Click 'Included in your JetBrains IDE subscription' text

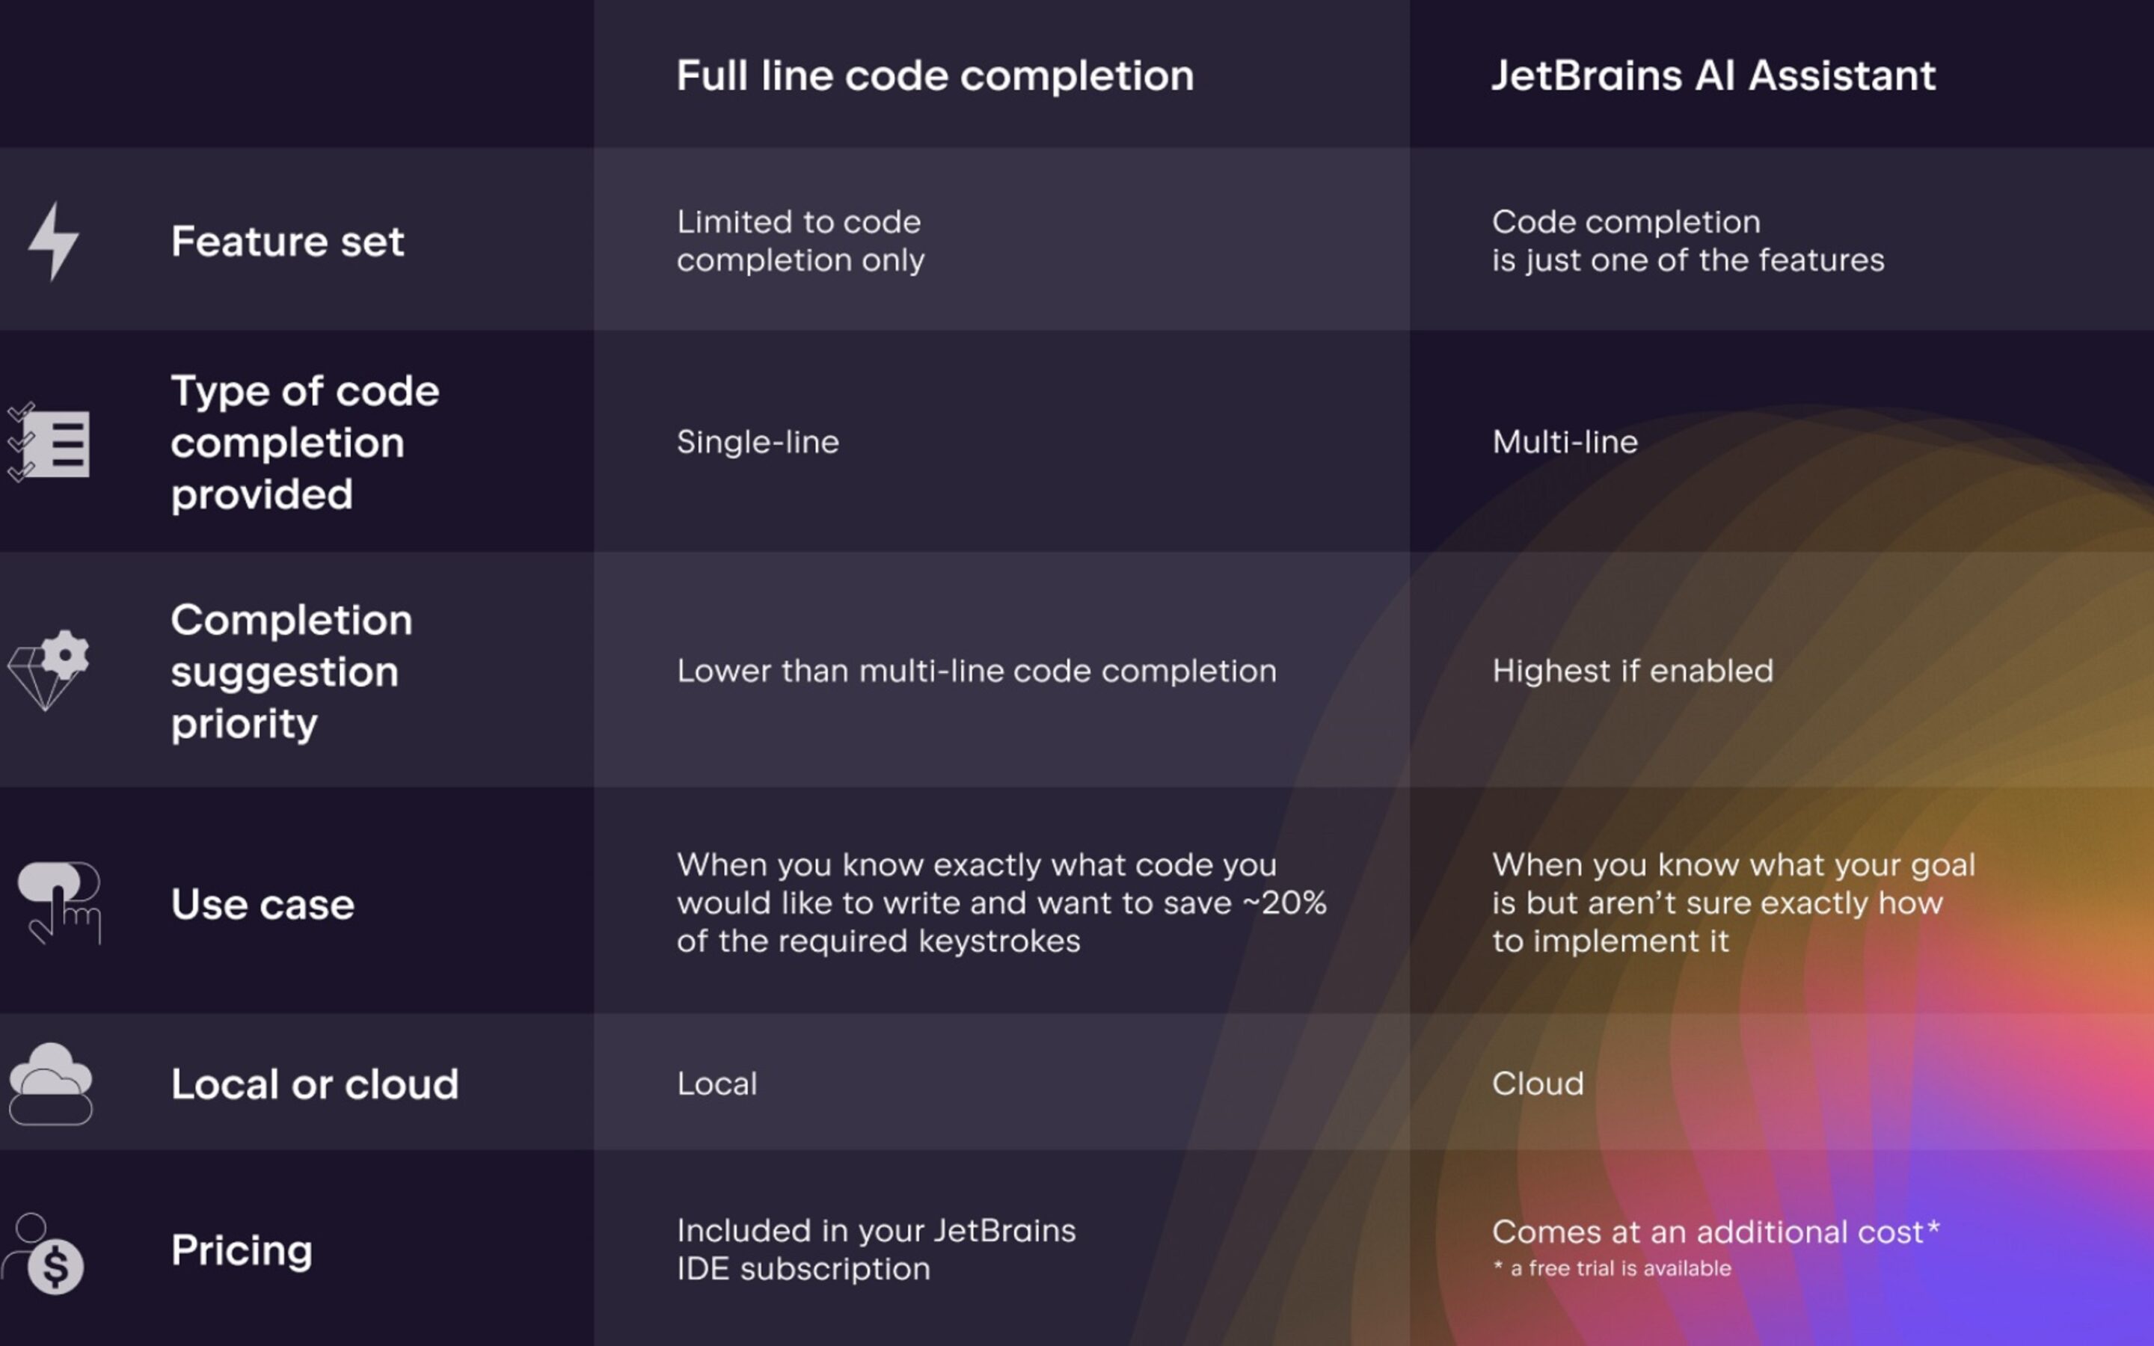(876, 1250)
